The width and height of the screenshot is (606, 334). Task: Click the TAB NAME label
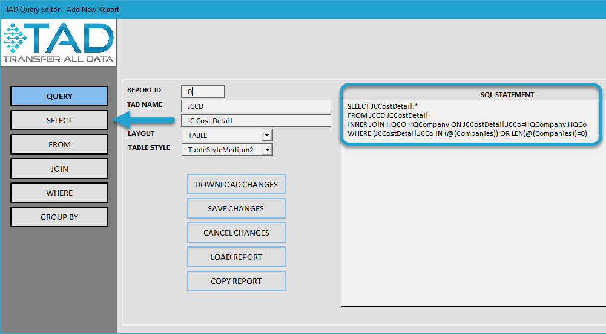tap(145, 104)
